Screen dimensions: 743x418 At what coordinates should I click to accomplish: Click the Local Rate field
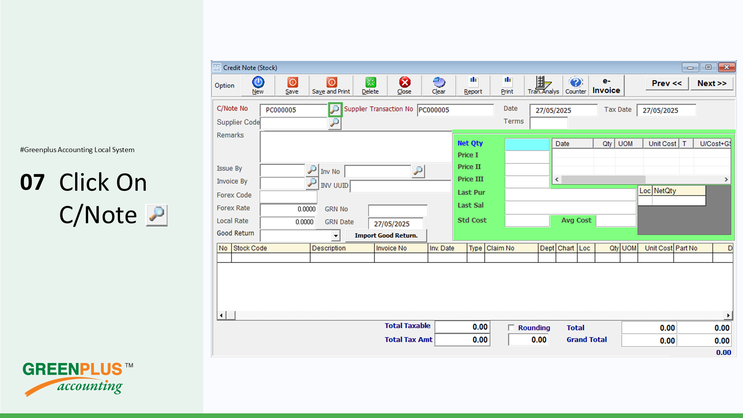(x=288, y=223)
